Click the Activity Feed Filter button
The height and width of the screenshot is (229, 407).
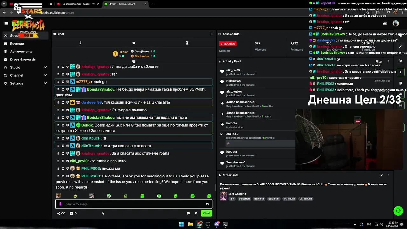pos(379,61)
